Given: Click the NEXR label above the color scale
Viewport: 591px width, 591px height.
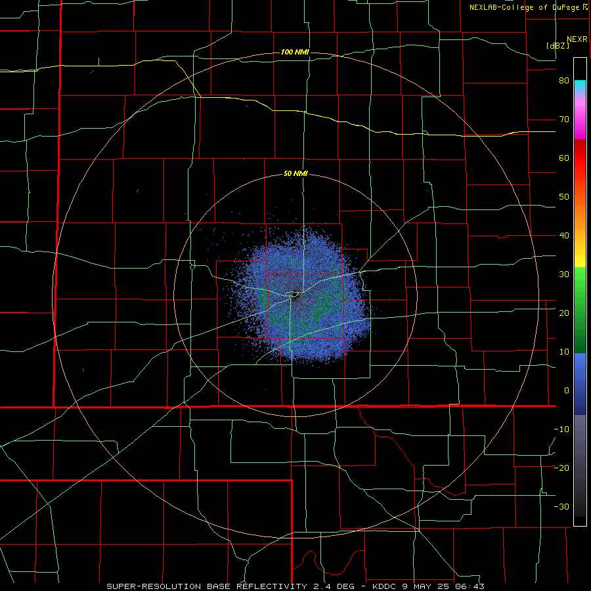Looking at the screenshot, I should pyautogui.click(x=577, y=39).
